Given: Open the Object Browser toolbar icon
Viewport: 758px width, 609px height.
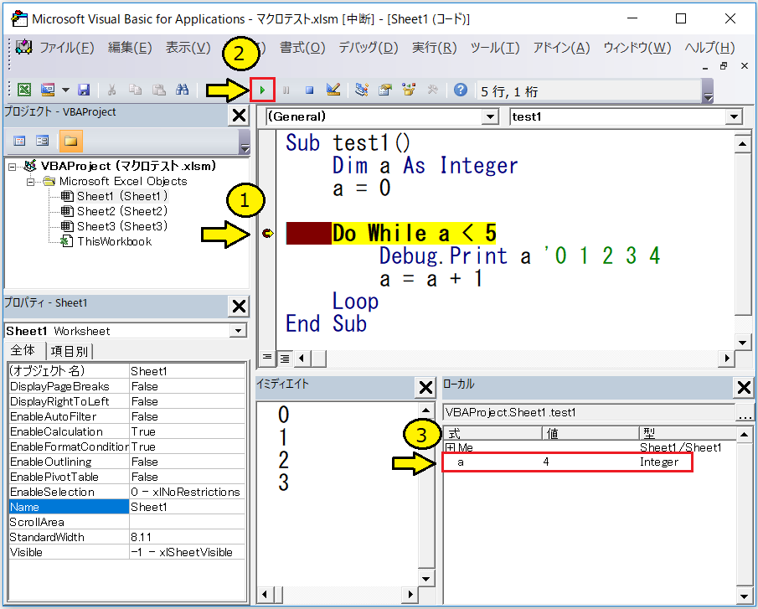Looking at the screenshot, I should [x=410, y=89].
